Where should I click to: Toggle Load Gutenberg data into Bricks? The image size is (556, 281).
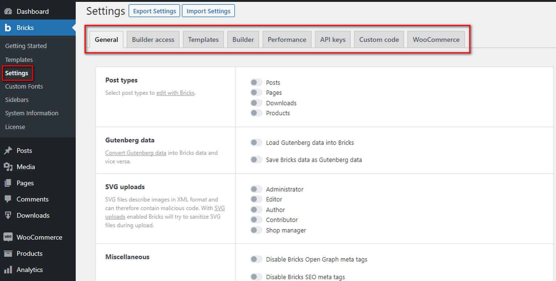click(256, 142)
